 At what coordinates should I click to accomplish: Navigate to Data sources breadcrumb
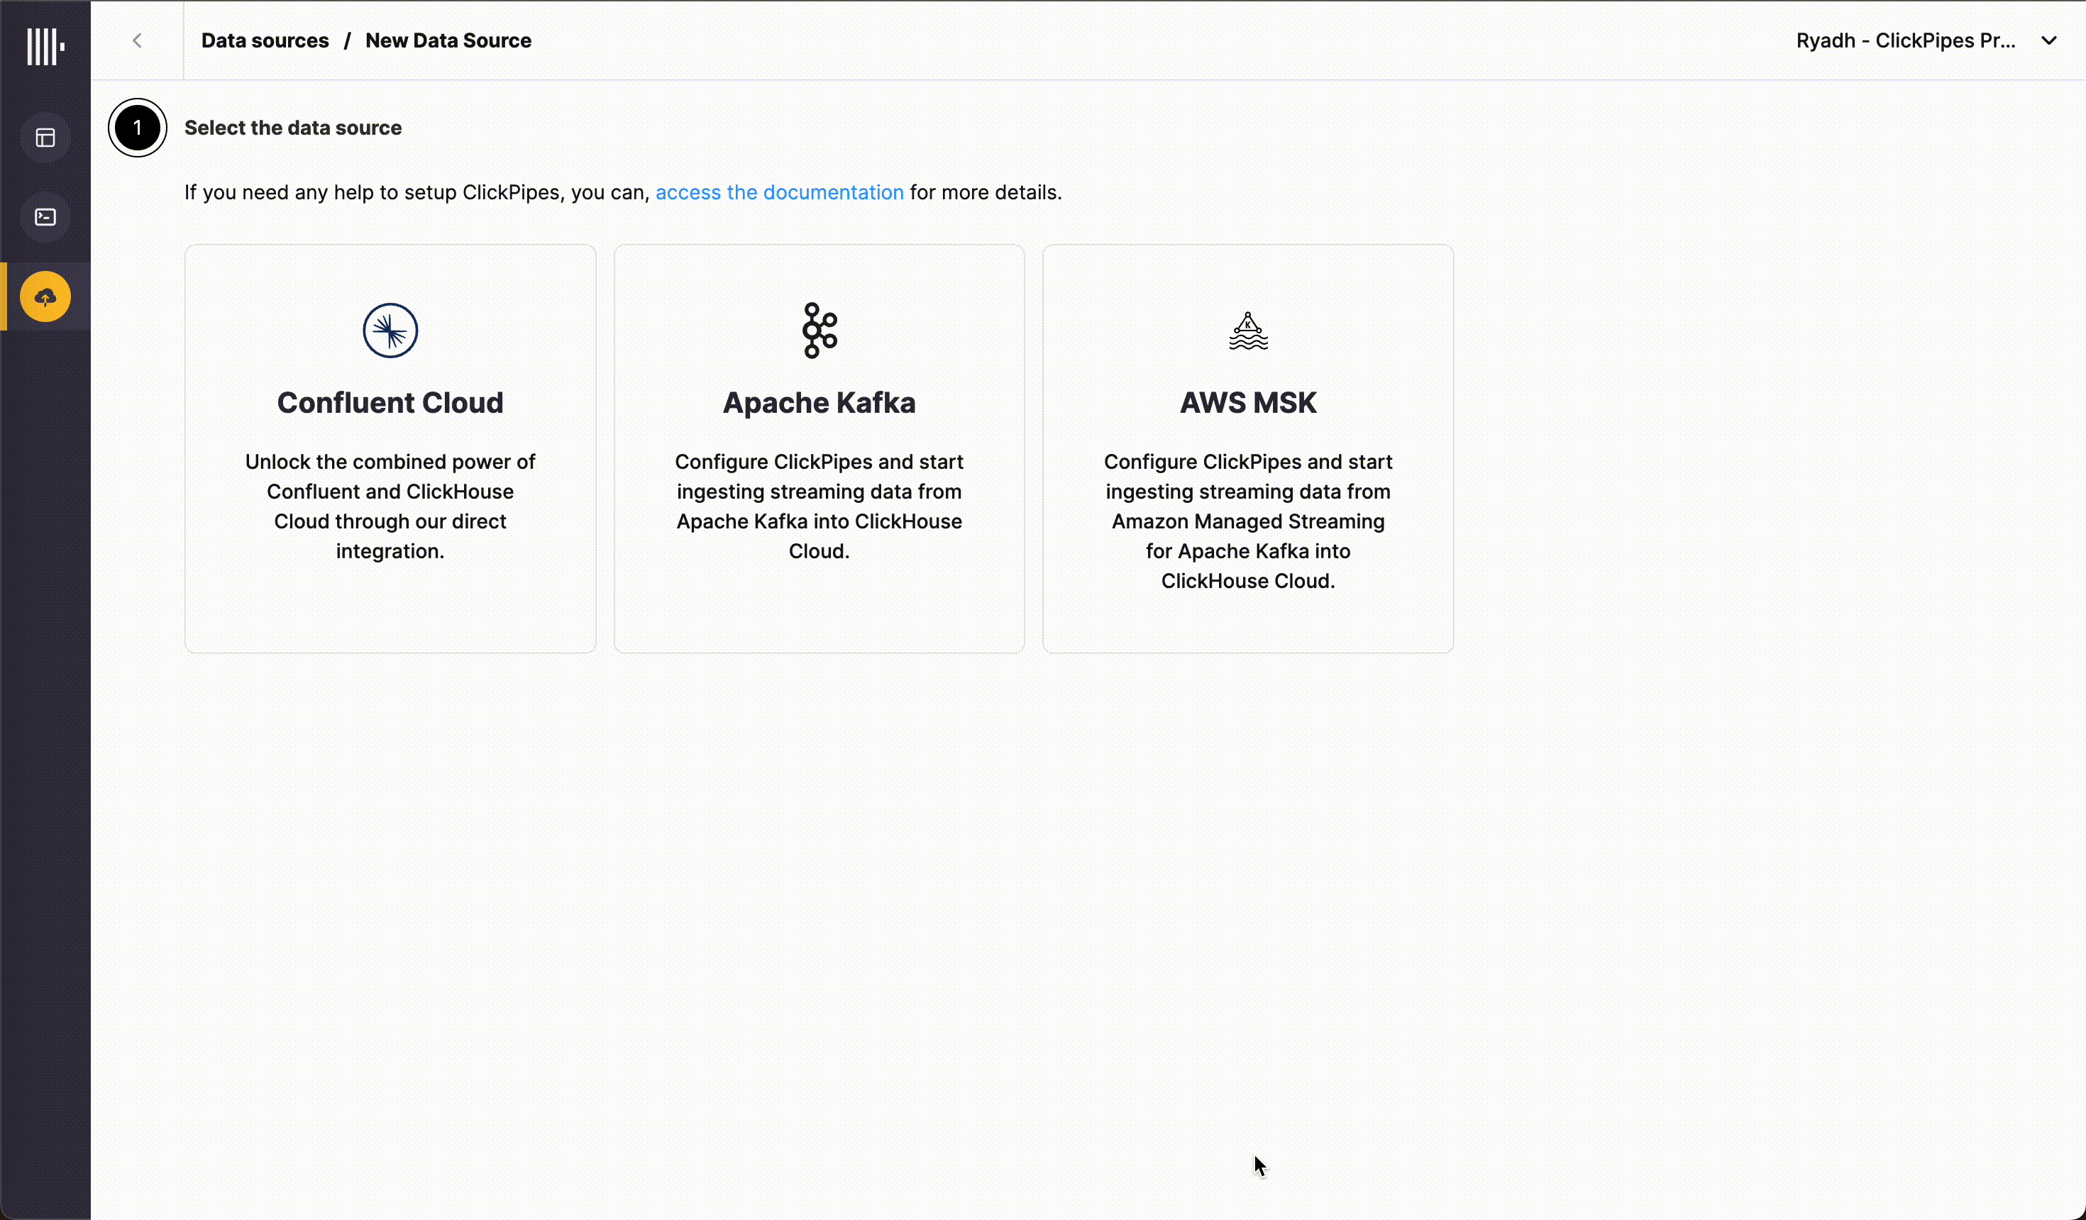coord(265,40)
